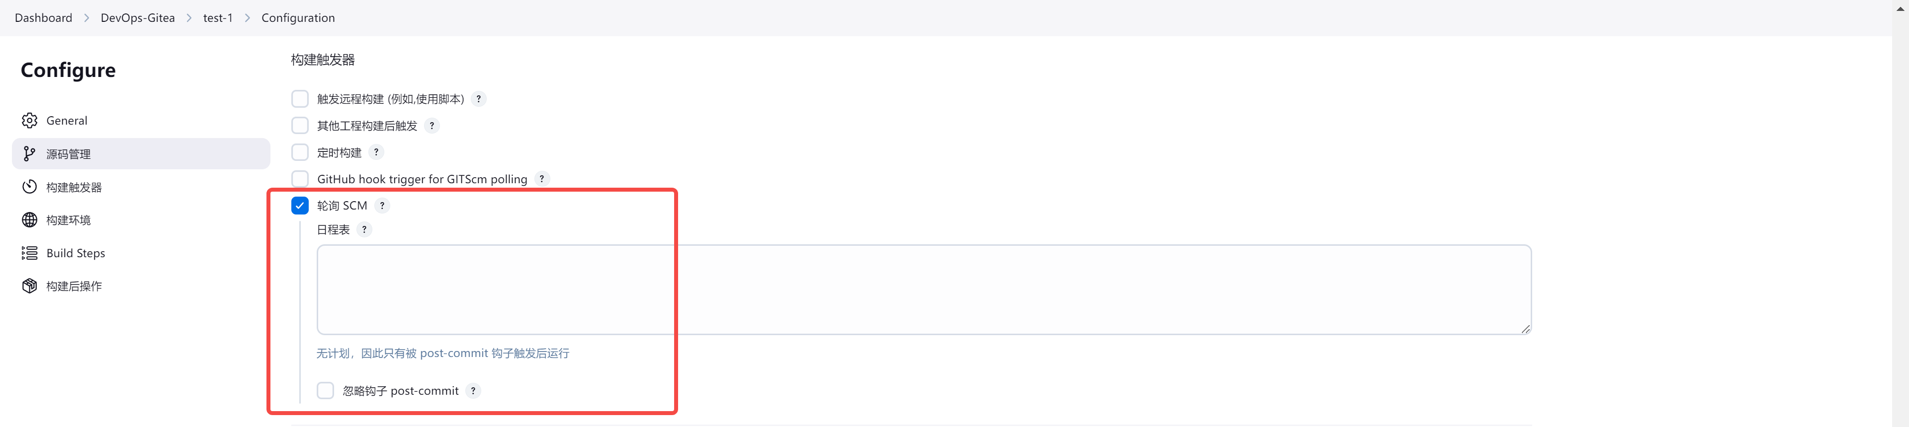Select the 源码管理 branch icon
The height and width of the screenshot is (427, 1909).
(x=30, y=154)
